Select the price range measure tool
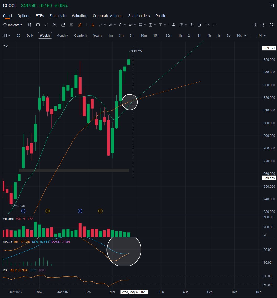 tap(151, 25)
